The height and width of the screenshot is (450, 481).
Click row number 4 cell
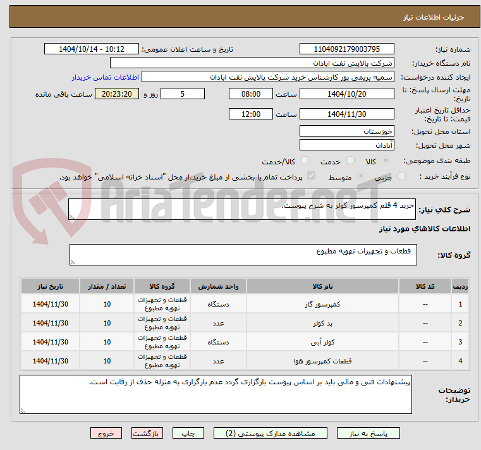[x=460, y=361]
